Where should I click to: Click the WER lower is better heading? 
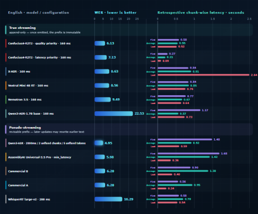point(115,12)
